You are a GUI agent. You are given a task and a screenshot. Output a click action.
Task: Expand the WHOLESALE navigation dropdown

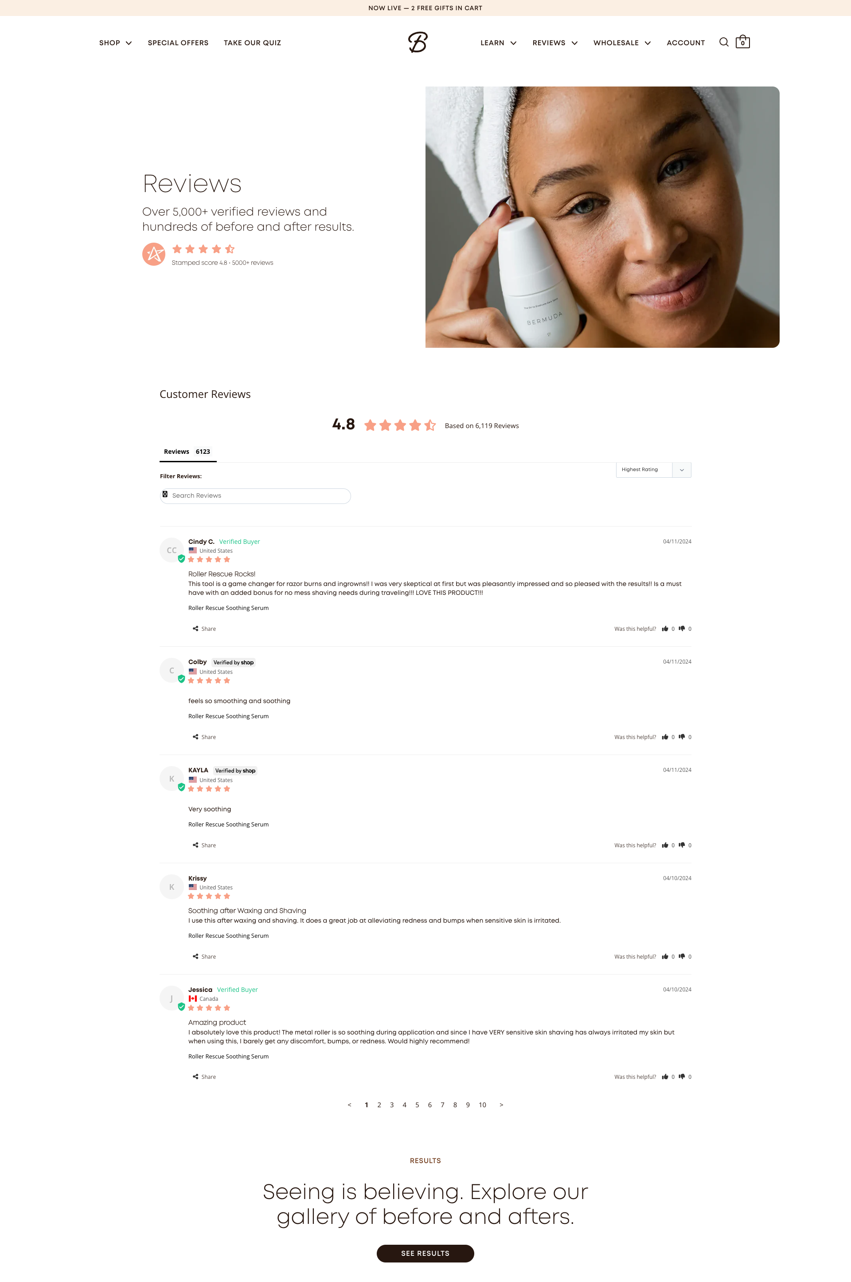pyautogui.click(x=622, y=43)
